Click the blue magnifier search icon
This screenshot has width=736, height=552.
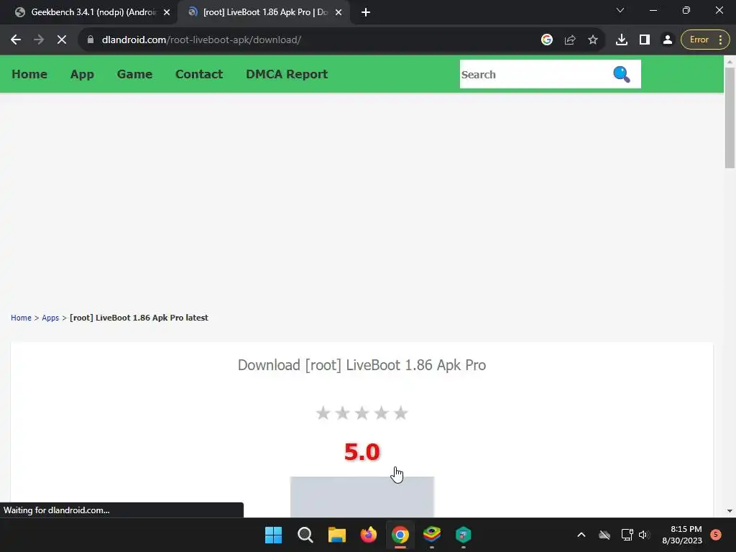click(x=622, y=74)
